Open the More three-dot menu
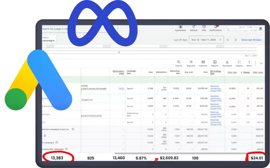 click(249, 62)
